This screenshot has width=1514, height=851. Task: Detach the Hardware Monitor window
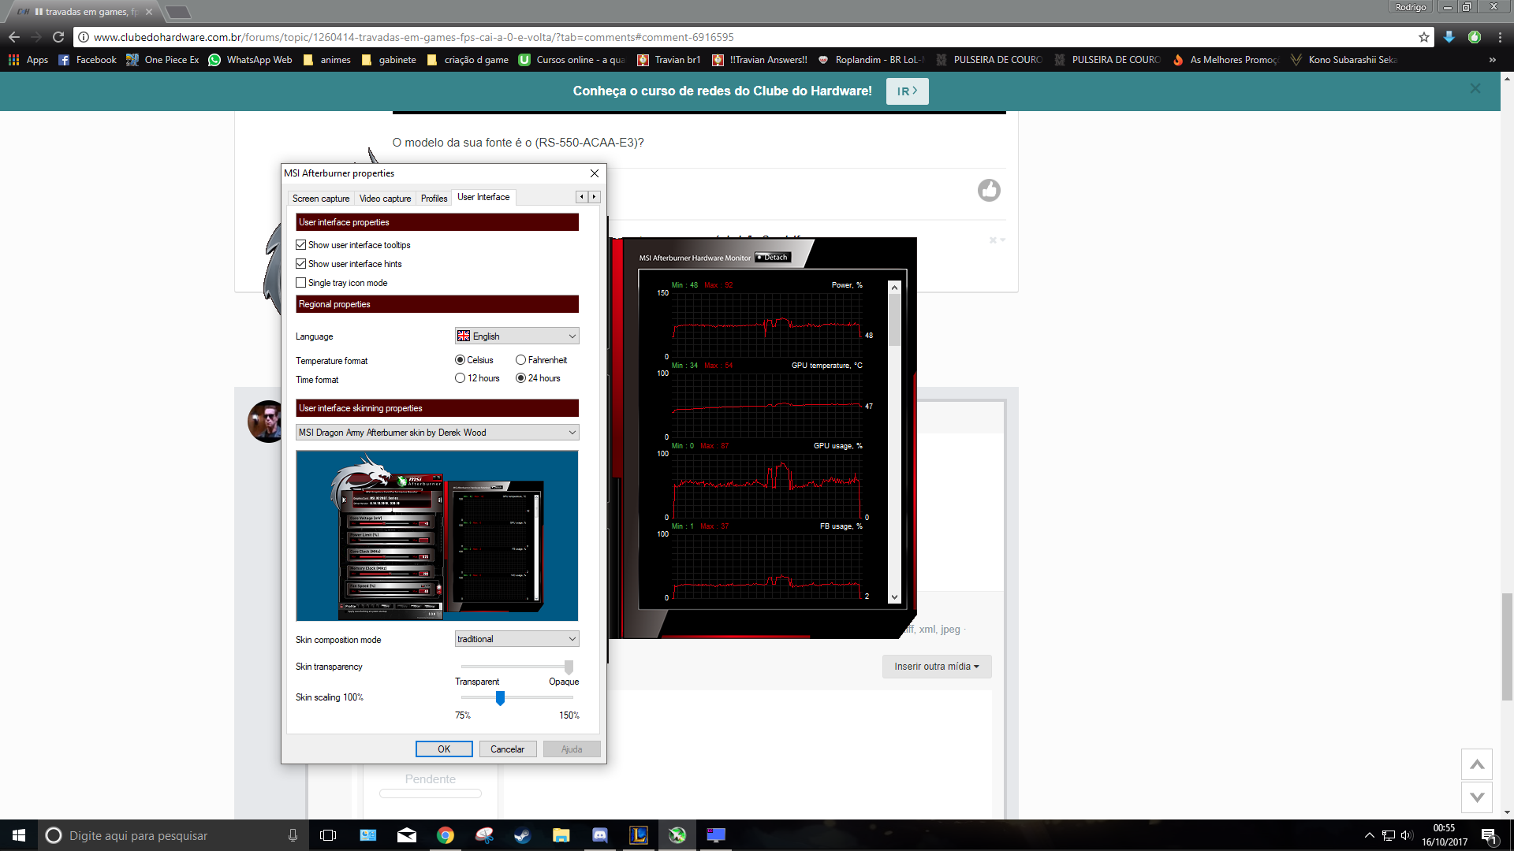773,258
